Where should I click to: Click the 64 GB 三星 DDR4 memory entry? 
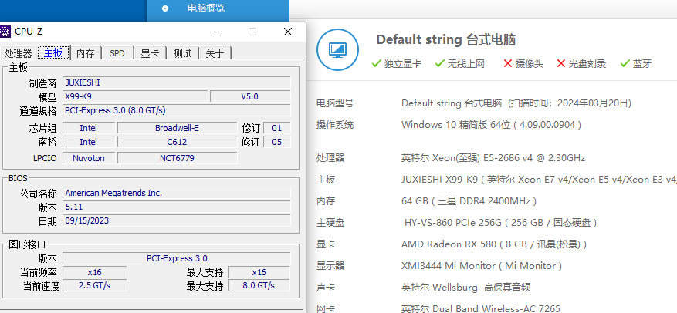coord(469,201)
